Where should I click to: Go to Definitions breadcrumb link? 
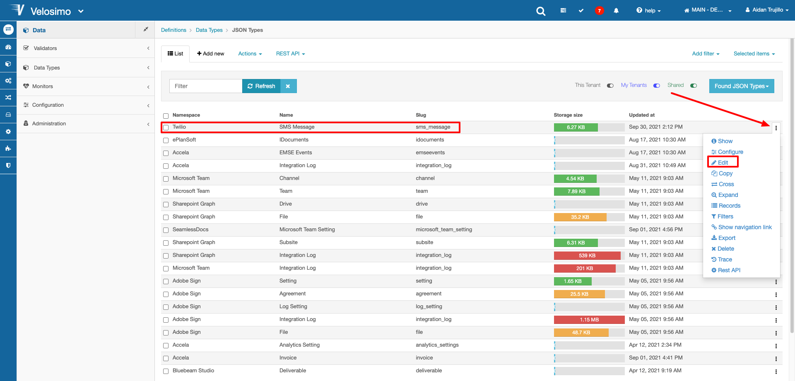pos(173,30)
